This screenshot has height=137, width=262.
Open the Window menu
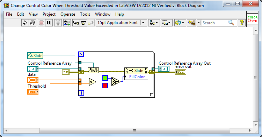[x=103, y=14]
